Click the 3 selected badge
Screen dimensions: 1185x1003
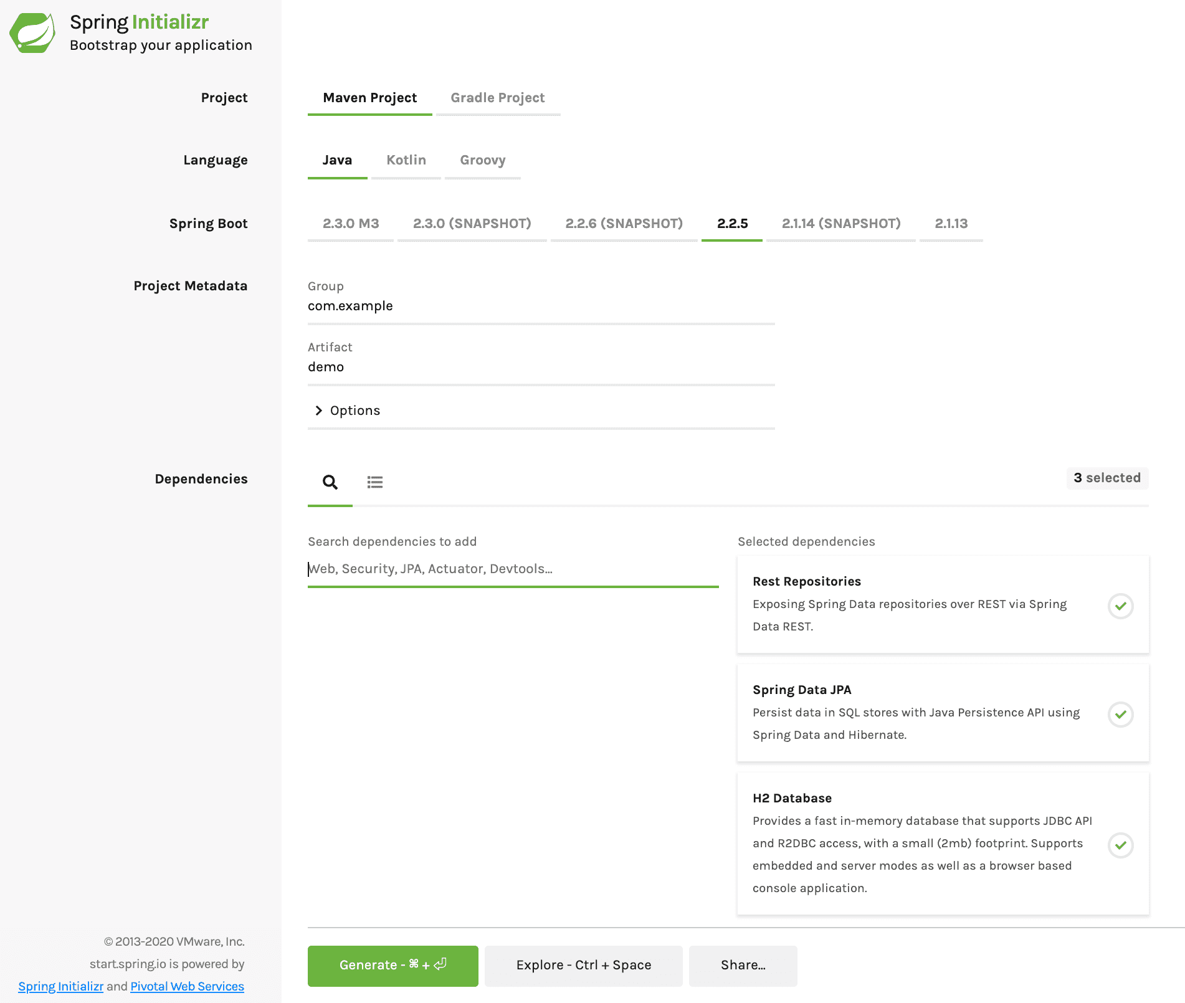[1107, 478]
